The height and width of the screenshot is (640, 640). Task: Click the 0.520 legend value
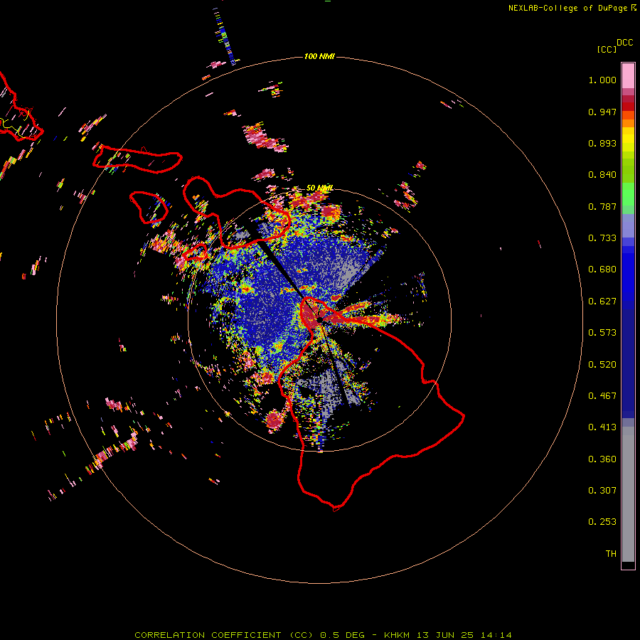(602, 365)
